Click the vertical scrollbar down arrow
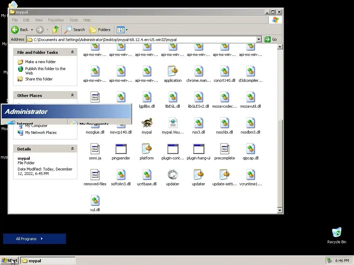The height and width of the screenshot is (265, 354). point(280,210)
